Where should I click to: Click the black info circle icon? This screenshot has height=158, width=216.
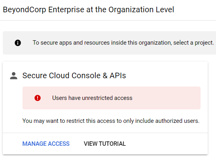[x=18, y=43]
